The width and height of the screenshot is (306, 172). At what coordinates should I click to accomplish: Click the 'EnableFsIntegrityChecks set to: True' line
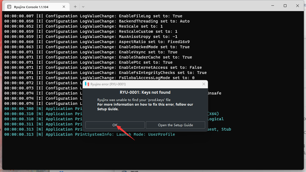(106, 73)
